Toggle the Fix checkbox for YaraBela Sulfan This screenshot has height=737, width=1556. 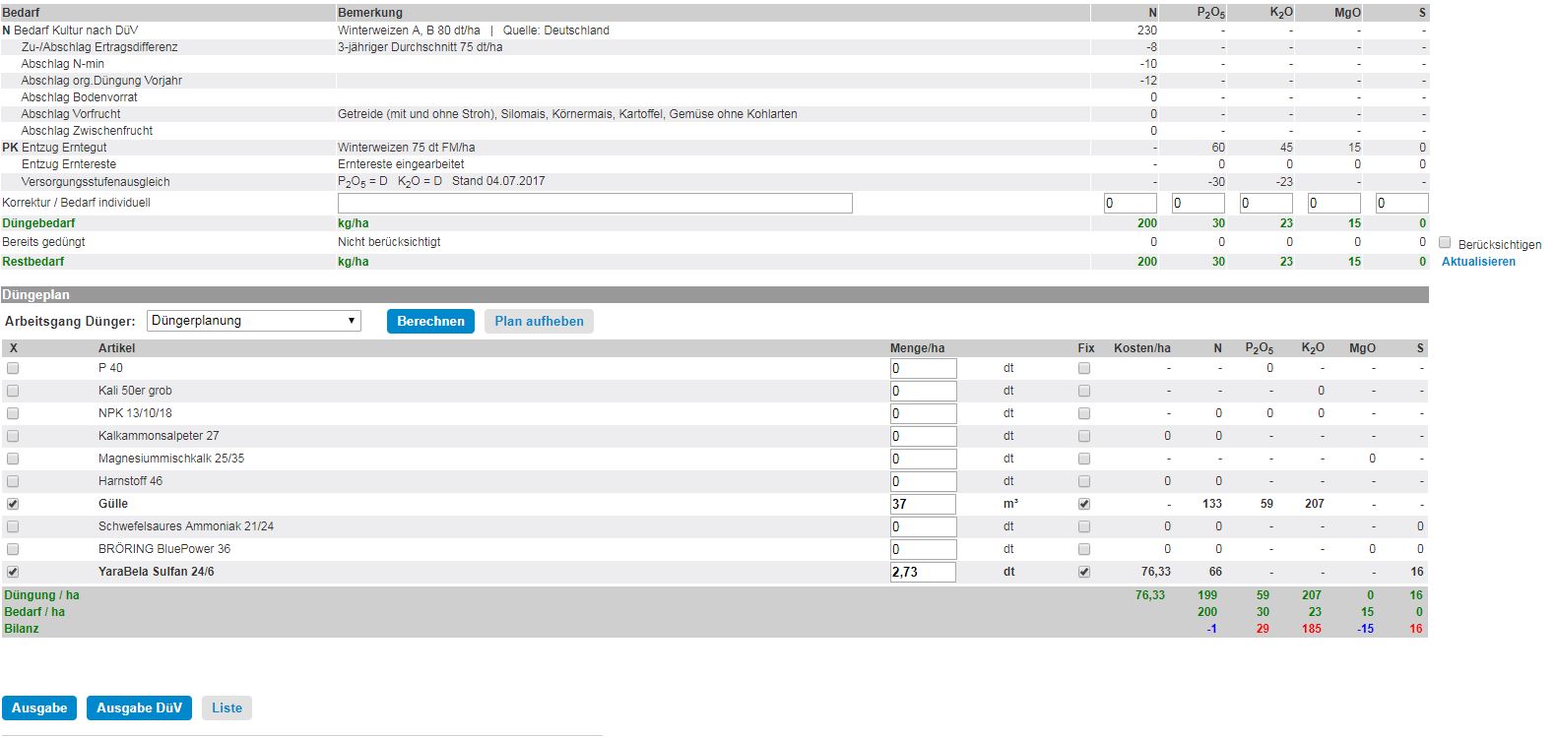click(x=1084, y=572)
